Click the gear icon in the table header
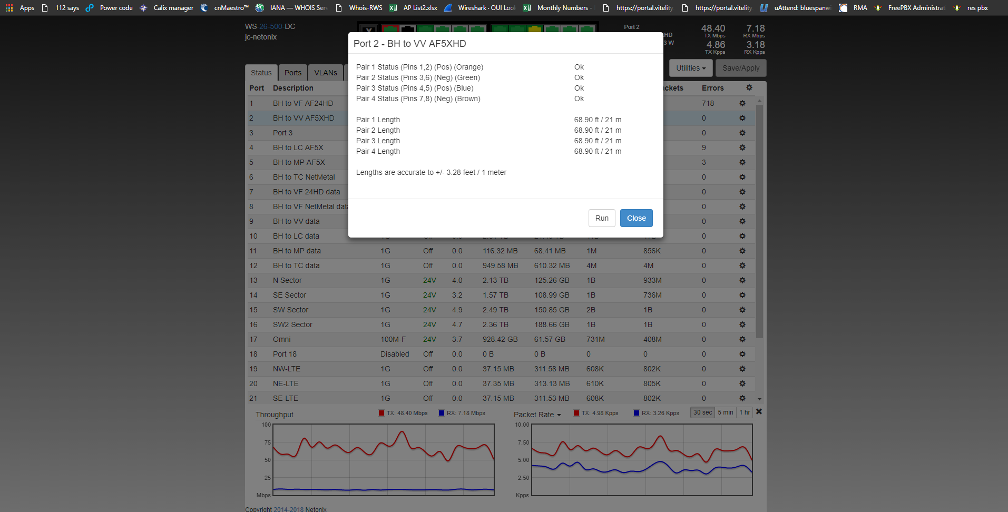The image size is (1008, 512). coord(749,88)
